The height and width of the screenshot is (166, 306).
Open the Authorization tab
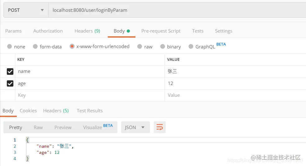pyautogui.click(x=48, y=31)
